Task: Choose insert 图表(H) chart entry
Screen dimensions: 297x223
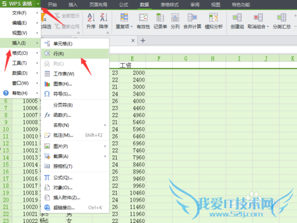Action: (x=75, y=84)
